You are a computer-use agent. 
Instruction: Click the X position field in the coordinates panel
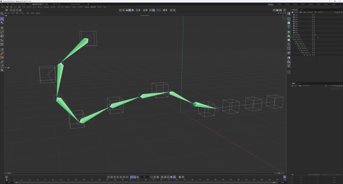point(301,177)
